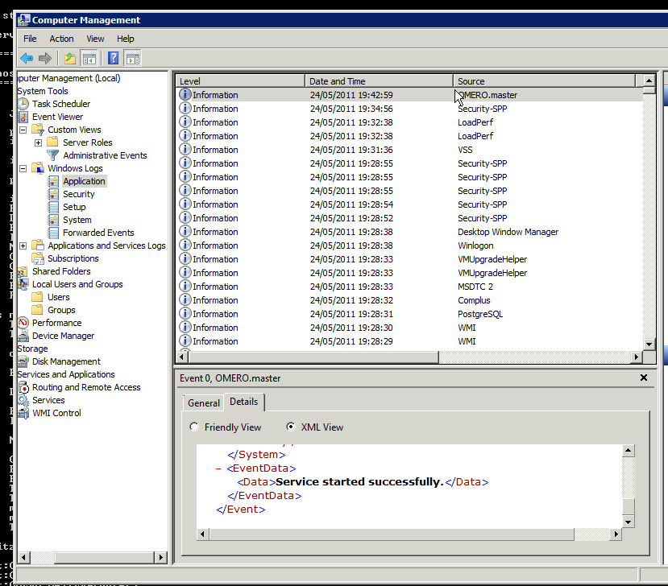668x586 pixels.
Task: Click the Up one level folder icon
Action: coord(70,58)
